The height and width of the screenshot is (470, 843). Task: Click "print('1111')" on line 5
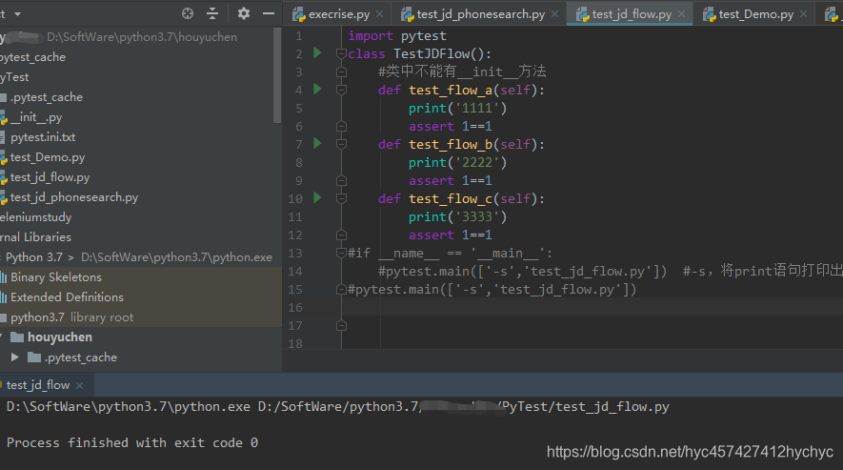point(457,109)
